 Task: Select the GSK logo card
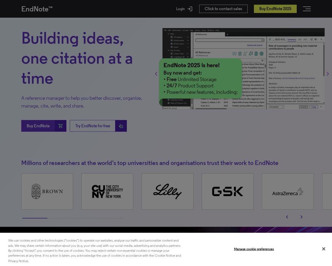tap(227, 191)
